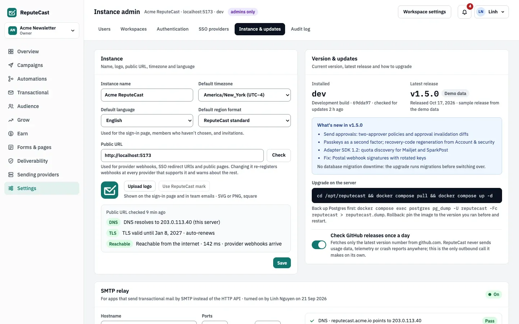Click the Check public URL button
The width and height of the screenshot is (519, 324).
pyautogui.click(x=279, y=155)
